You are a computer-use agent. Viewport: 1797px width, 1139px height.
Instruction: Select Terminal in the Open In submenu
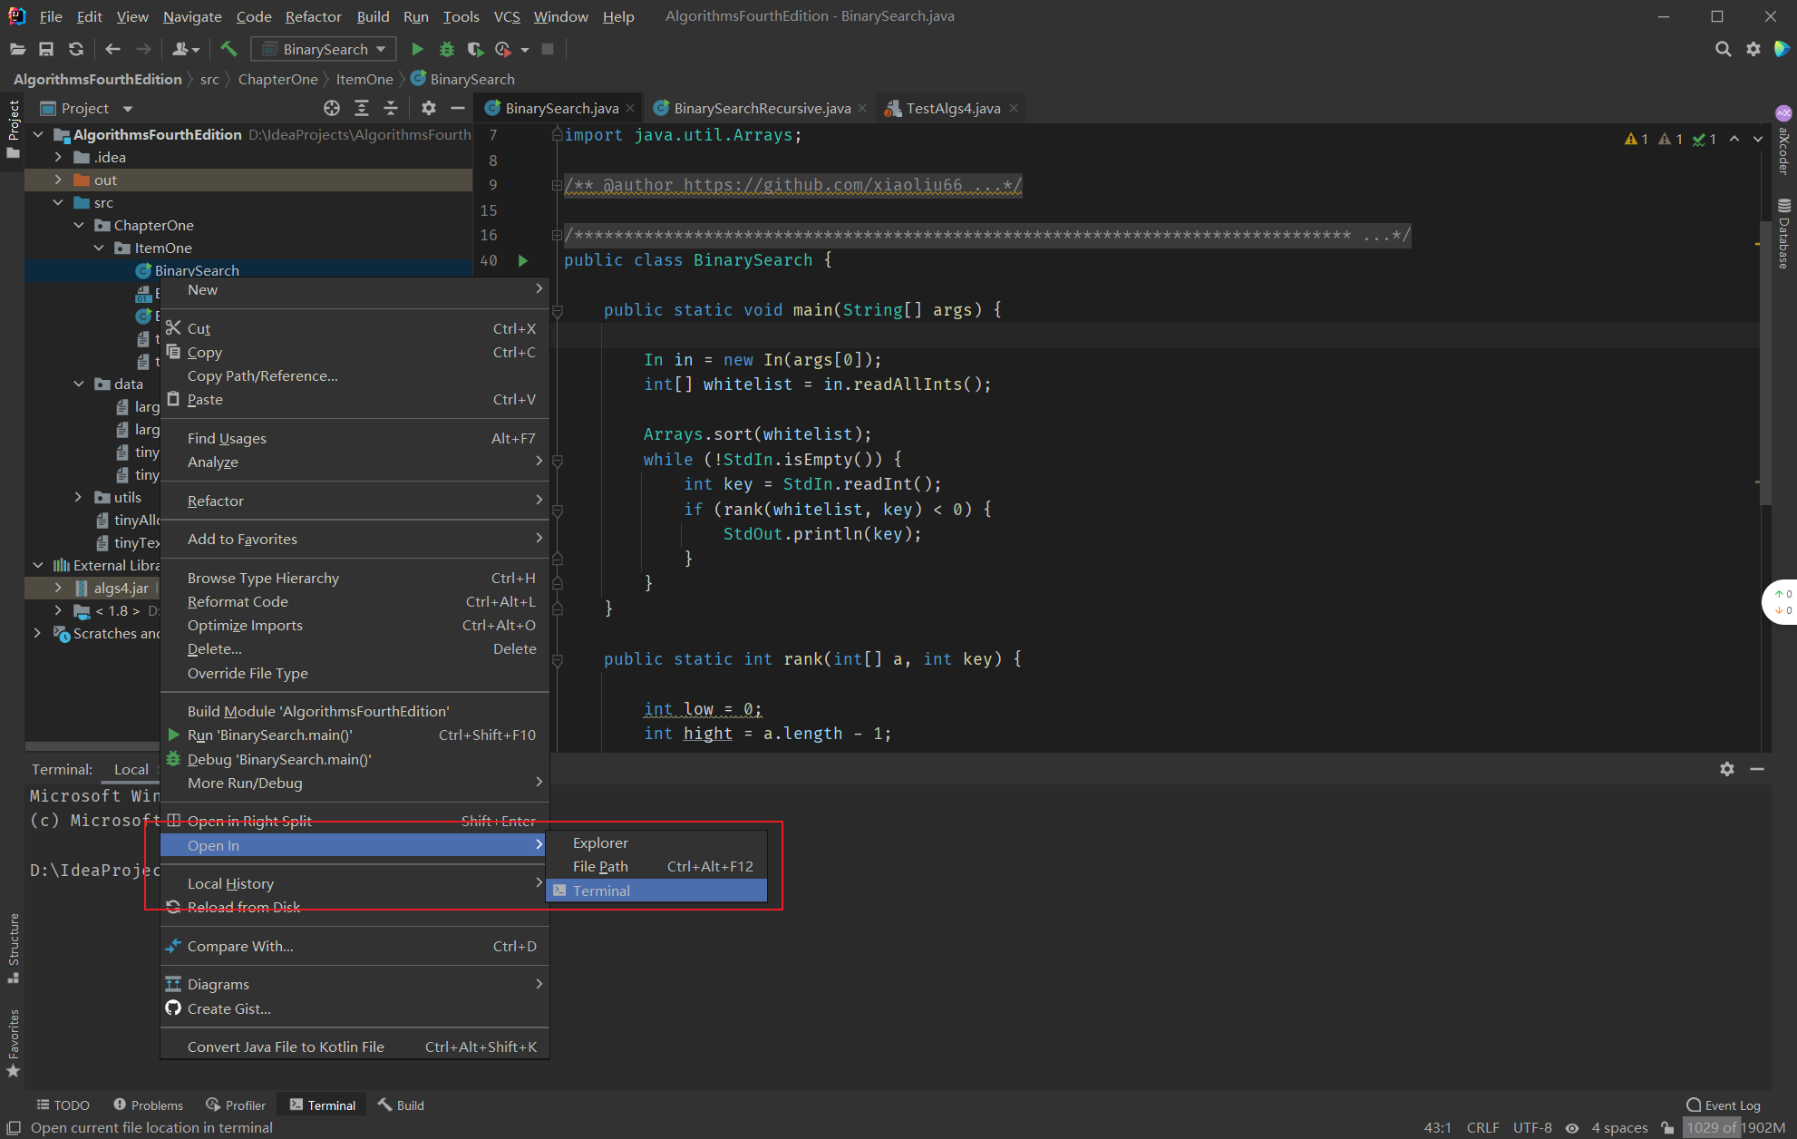[x=601, y=891]
